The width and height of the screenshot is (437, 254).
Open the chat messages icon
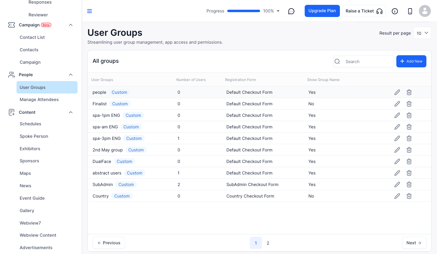coord(291,11)
